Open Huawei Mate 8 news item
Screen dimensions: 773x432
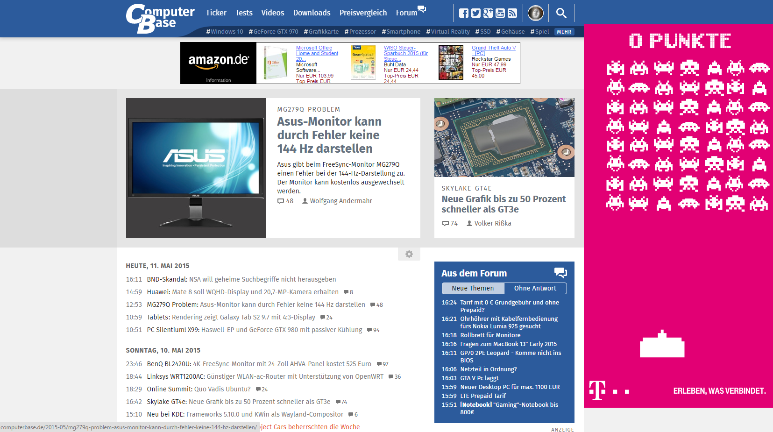pyautogui.click(x=243, y=292)
